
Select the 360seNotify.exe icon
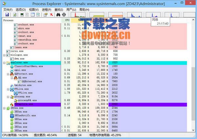[x=12, y=116]
